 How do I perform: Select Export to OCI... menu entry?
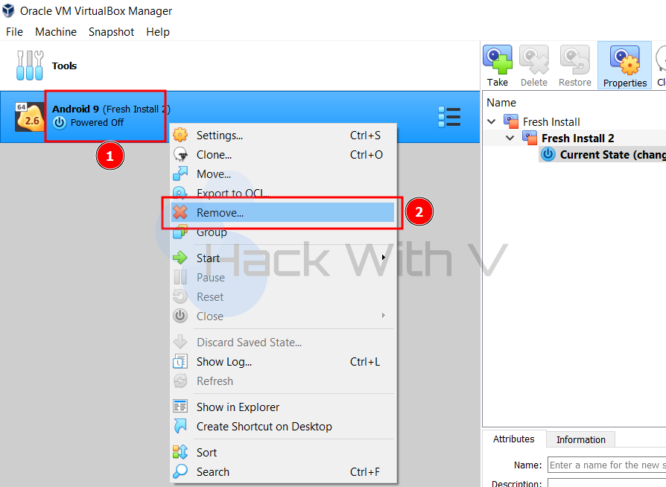pos(282,192)
